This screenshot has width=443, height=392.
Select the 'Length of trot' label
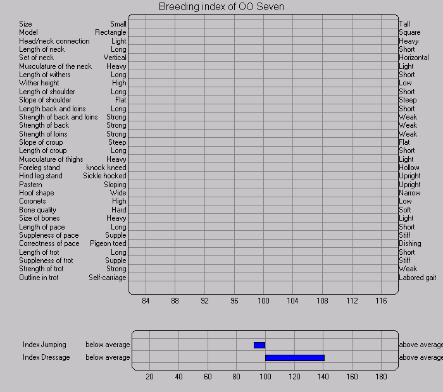(39, 252)
